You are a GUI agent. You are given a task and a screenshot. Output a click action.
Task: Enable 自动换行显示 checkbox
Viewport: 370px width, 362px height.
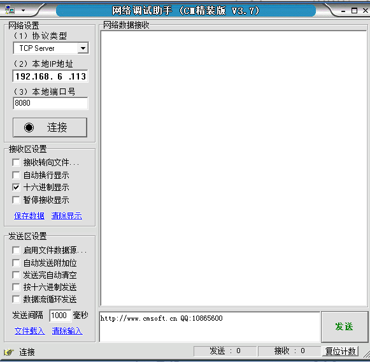pyautogui.click(x=16, y=175)
